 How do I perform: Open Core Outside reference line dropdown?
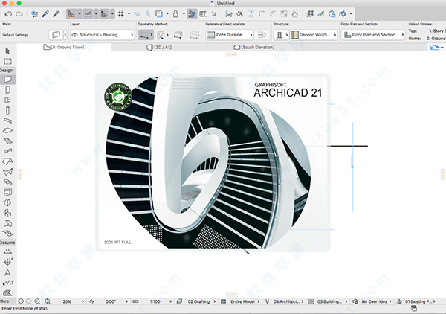(x=230, y=35)
